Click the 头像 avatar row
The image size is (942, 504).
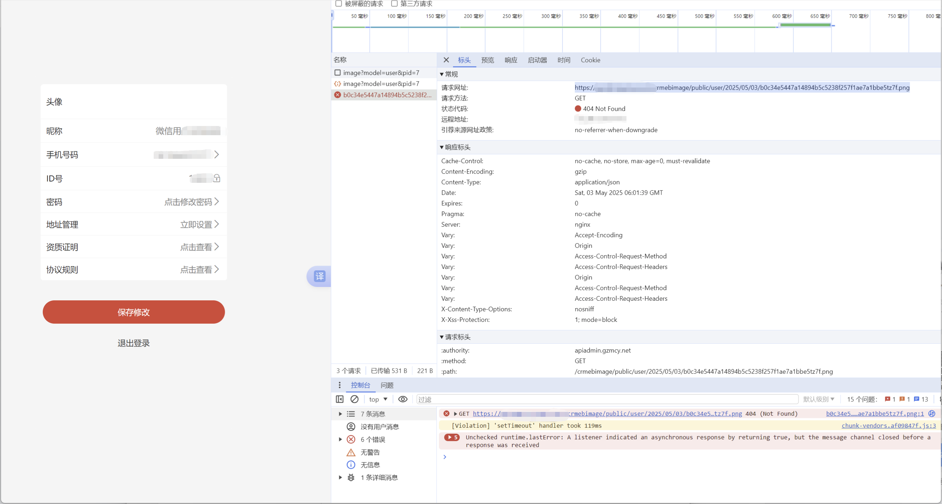pyautogui.click(x=134, y=102)
